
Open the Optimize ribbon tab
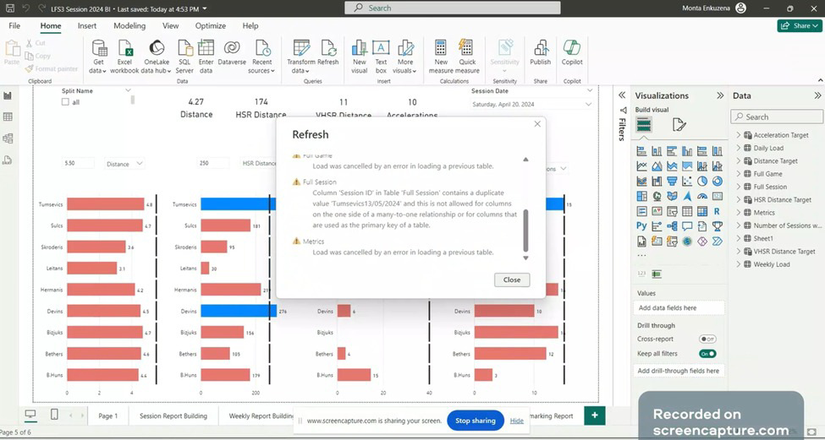click(211, 25)
